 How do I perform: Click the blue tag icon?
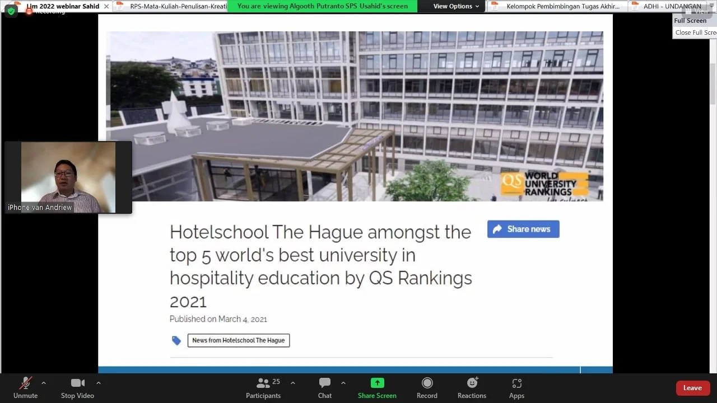(x=176, y=340)
